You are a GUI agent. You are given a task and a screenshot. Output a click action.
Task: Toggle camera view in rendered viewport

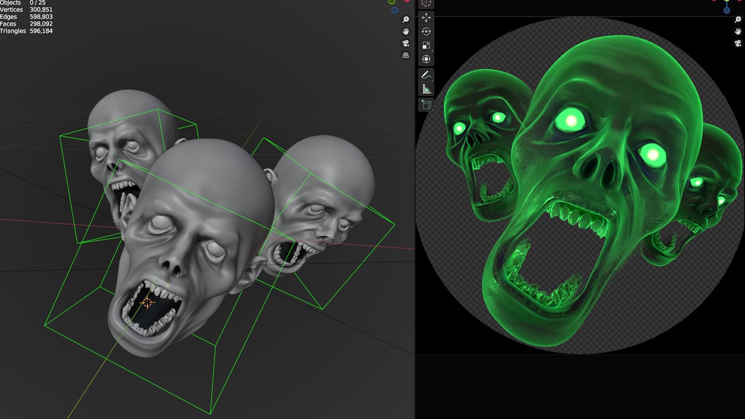(738, 43)
